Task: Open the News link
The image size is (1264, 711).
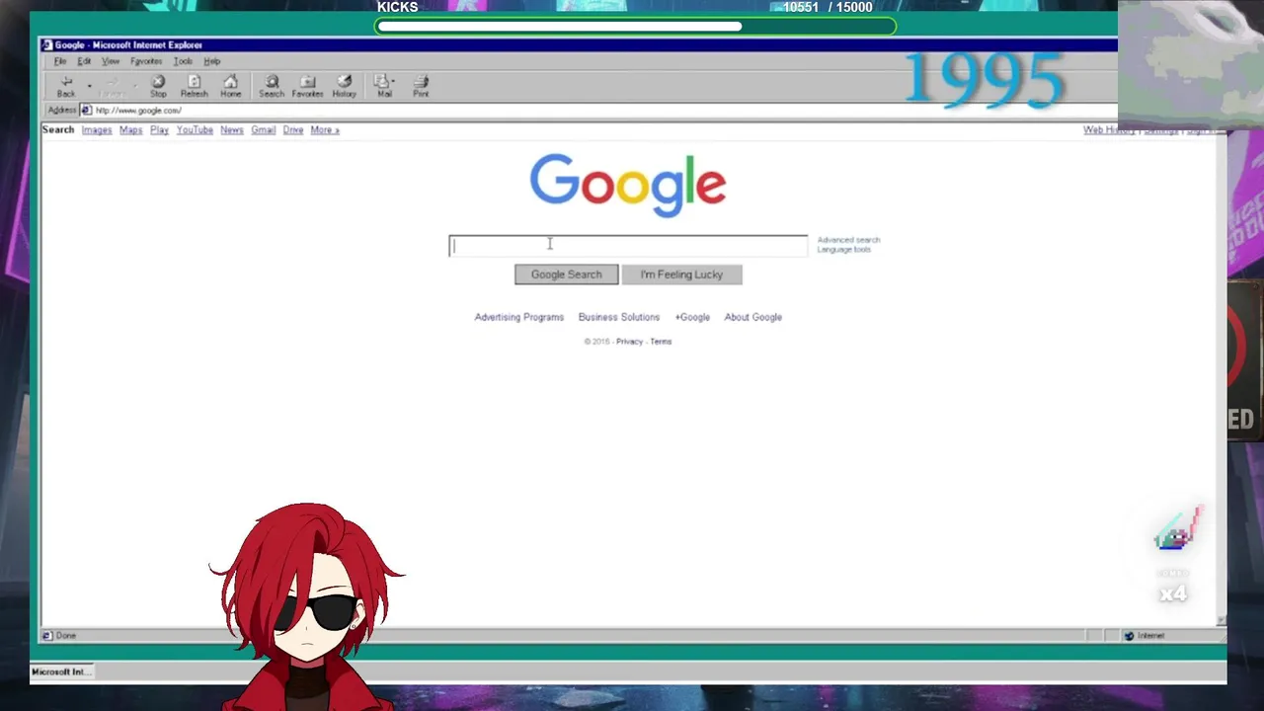Action: click(x=231, y=130)
